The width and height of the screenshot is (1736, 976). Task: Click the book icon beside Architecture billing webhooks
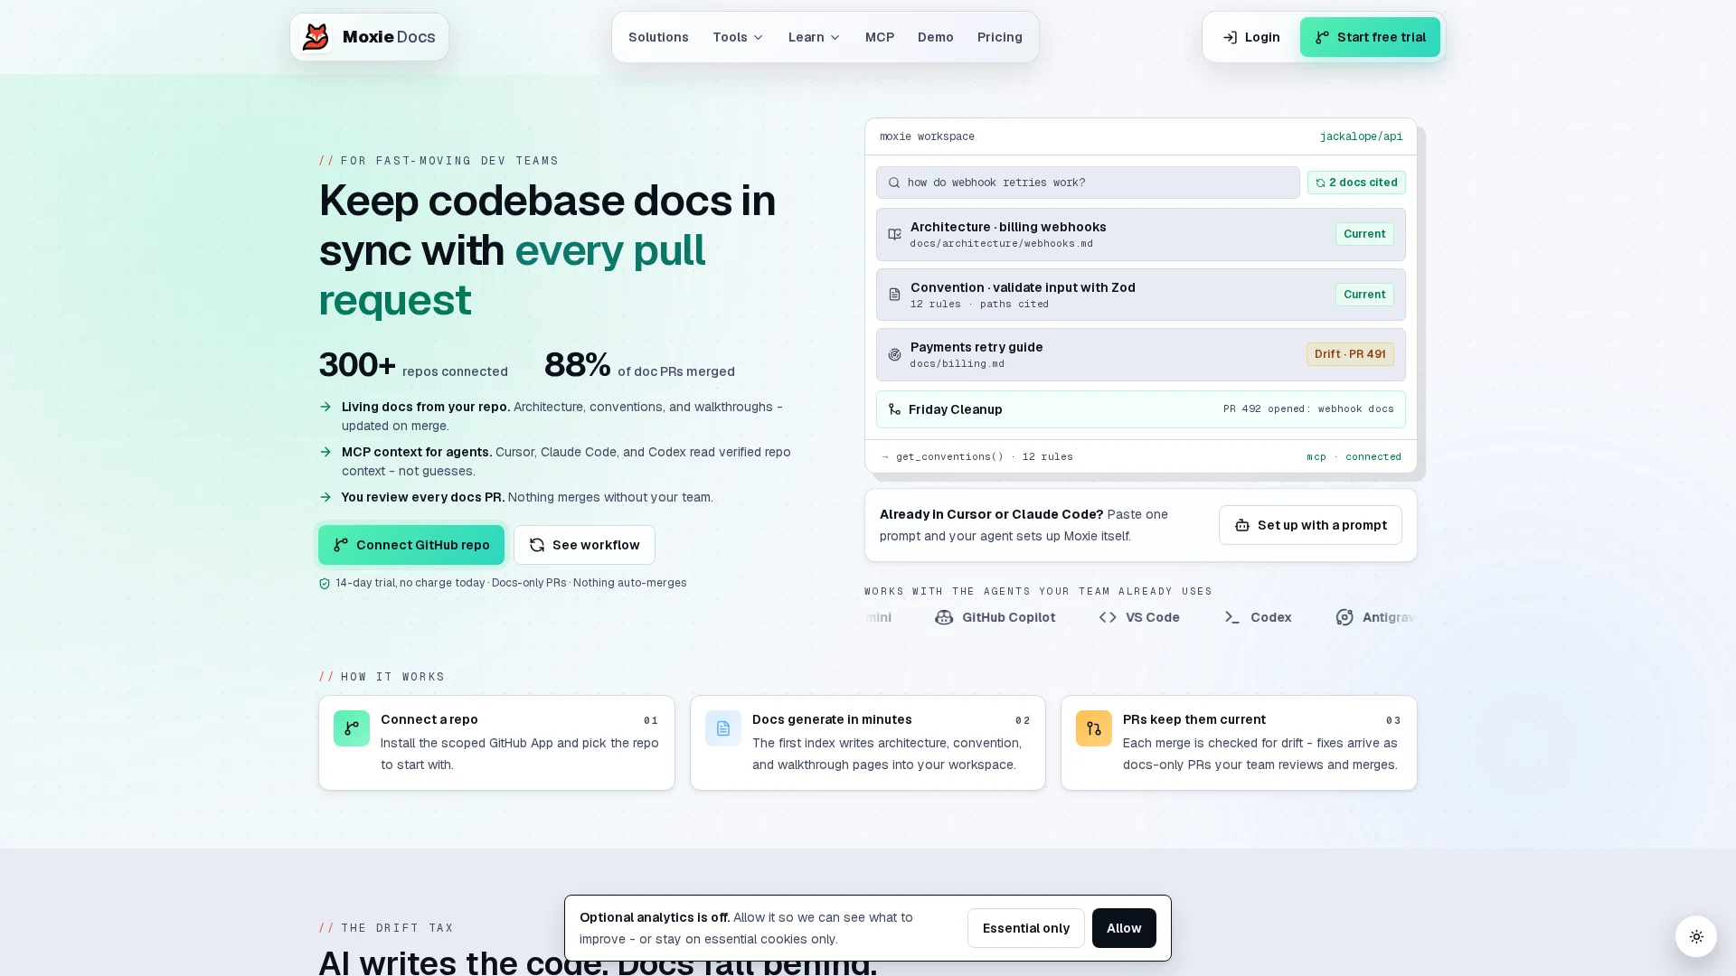(894, 234)
